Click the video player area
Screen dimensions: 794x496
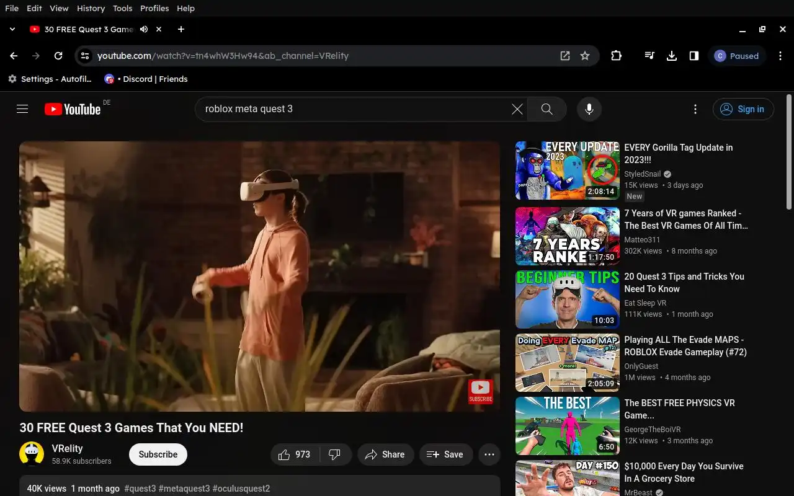[259, 277]
